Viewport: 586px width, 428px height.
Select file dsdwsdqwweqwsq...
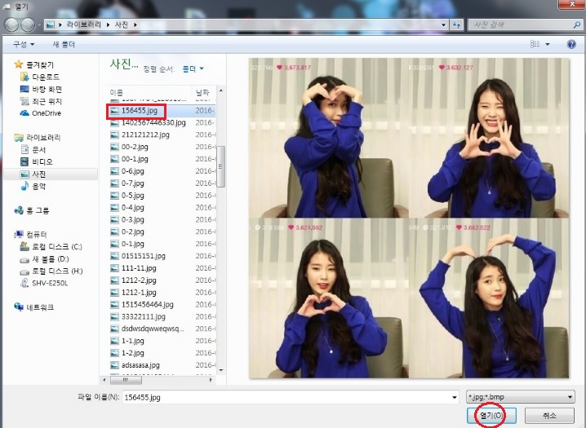(x=153, y=329)
